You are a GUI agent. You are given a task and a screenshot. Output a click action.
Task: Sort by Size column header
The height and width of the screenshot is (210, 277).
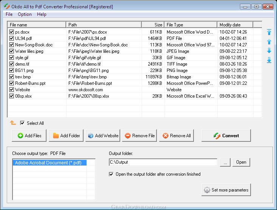point(153,25)
